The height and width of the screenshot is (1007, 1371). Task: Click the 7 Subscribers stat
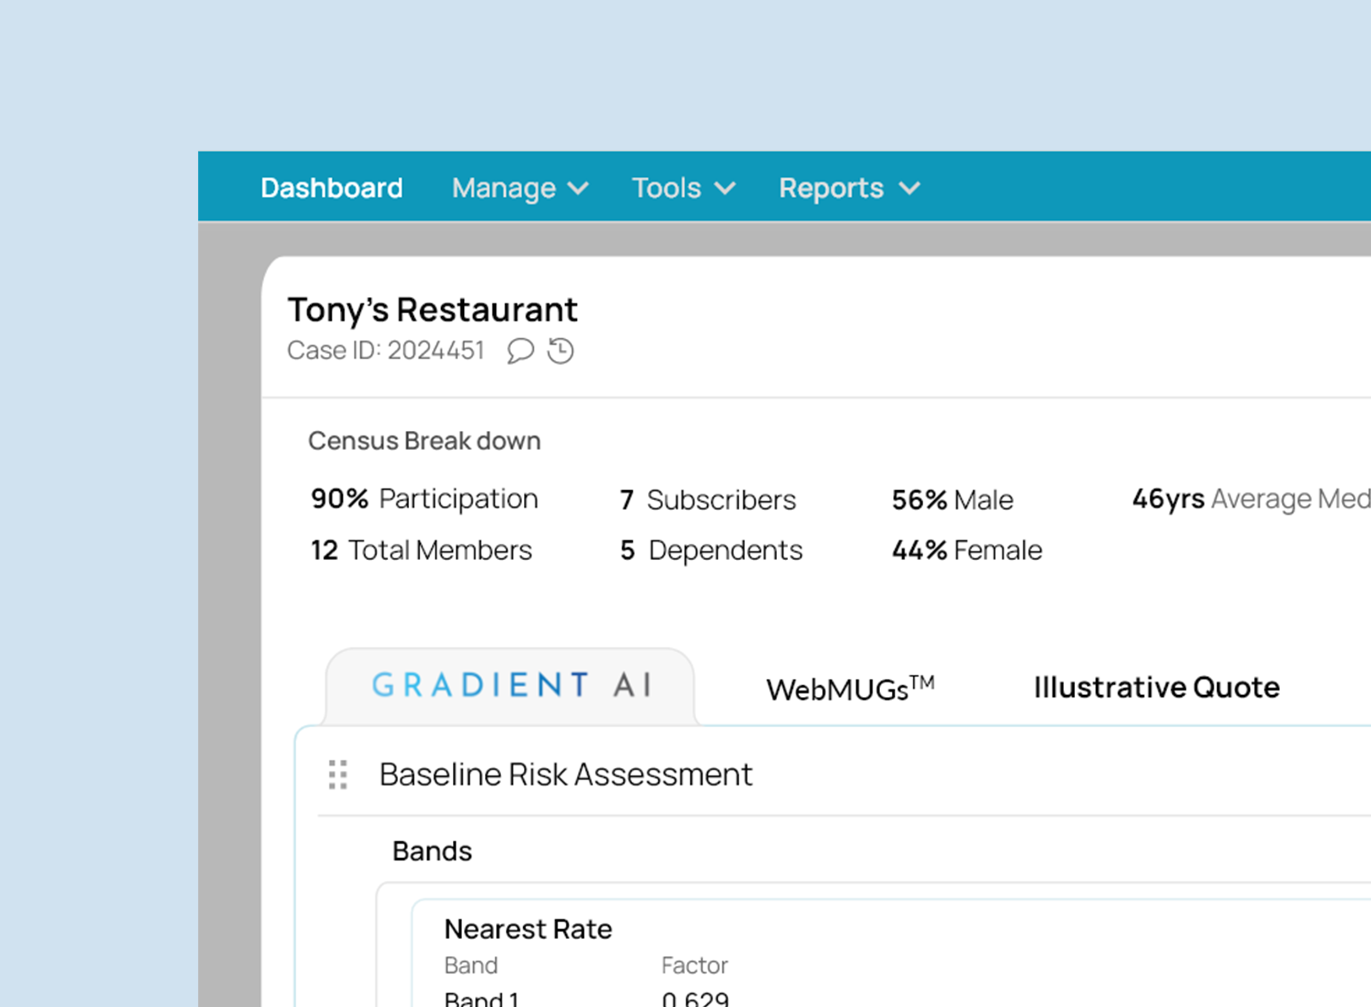708,500
